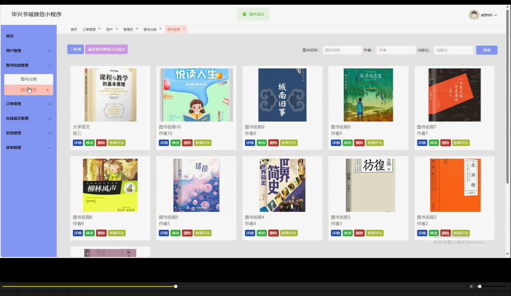Viewport: 511px width, 296px height.
Task: Click 删除 for 图书名称6
Action: point(101,233)
